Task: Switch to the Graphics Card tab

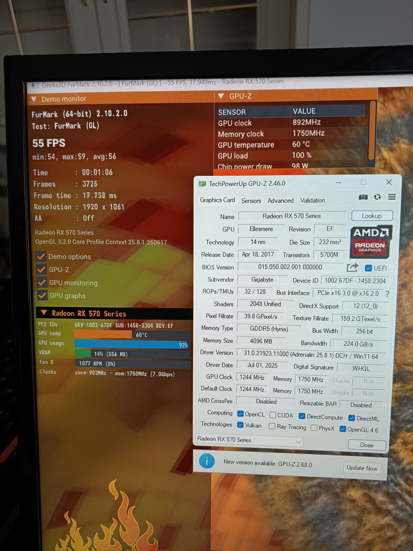Action: pyautogui.click(x=217, y=200)
